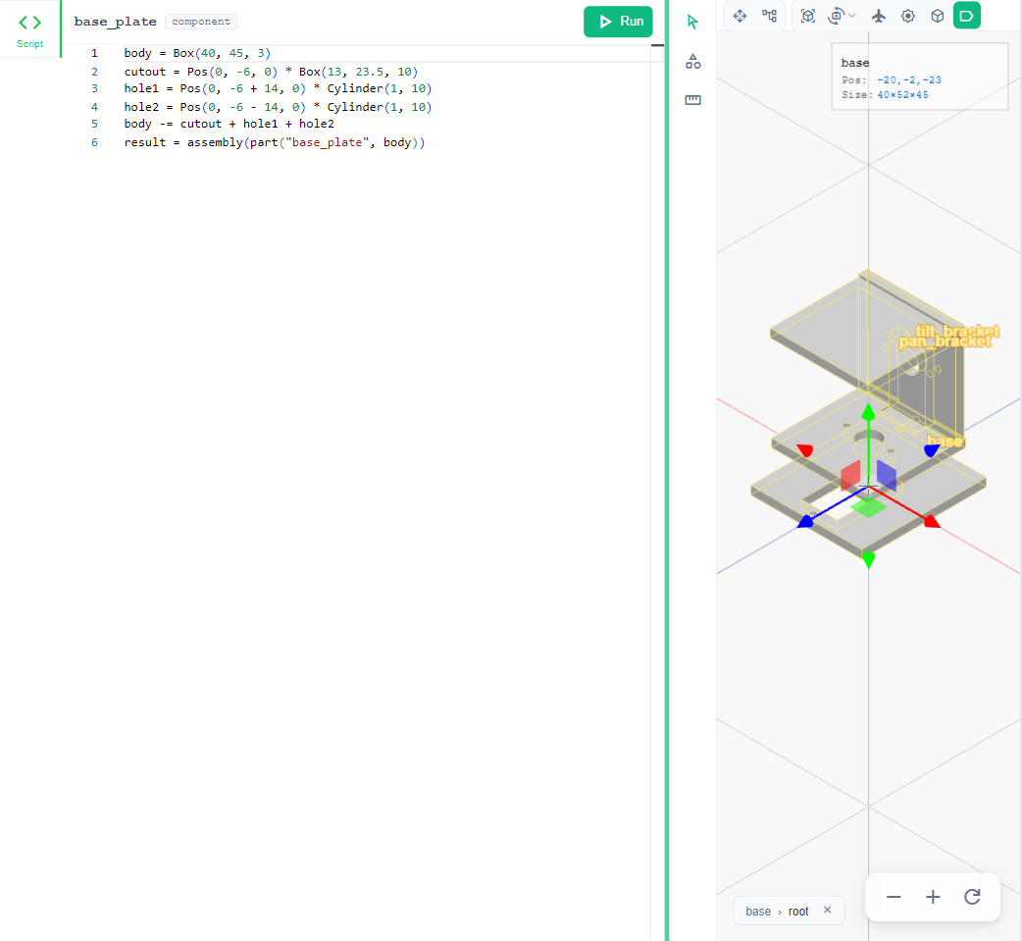Click line number 6 in gutter
The height and width of the screenshot is (941, 1022).
pos(94,142)
